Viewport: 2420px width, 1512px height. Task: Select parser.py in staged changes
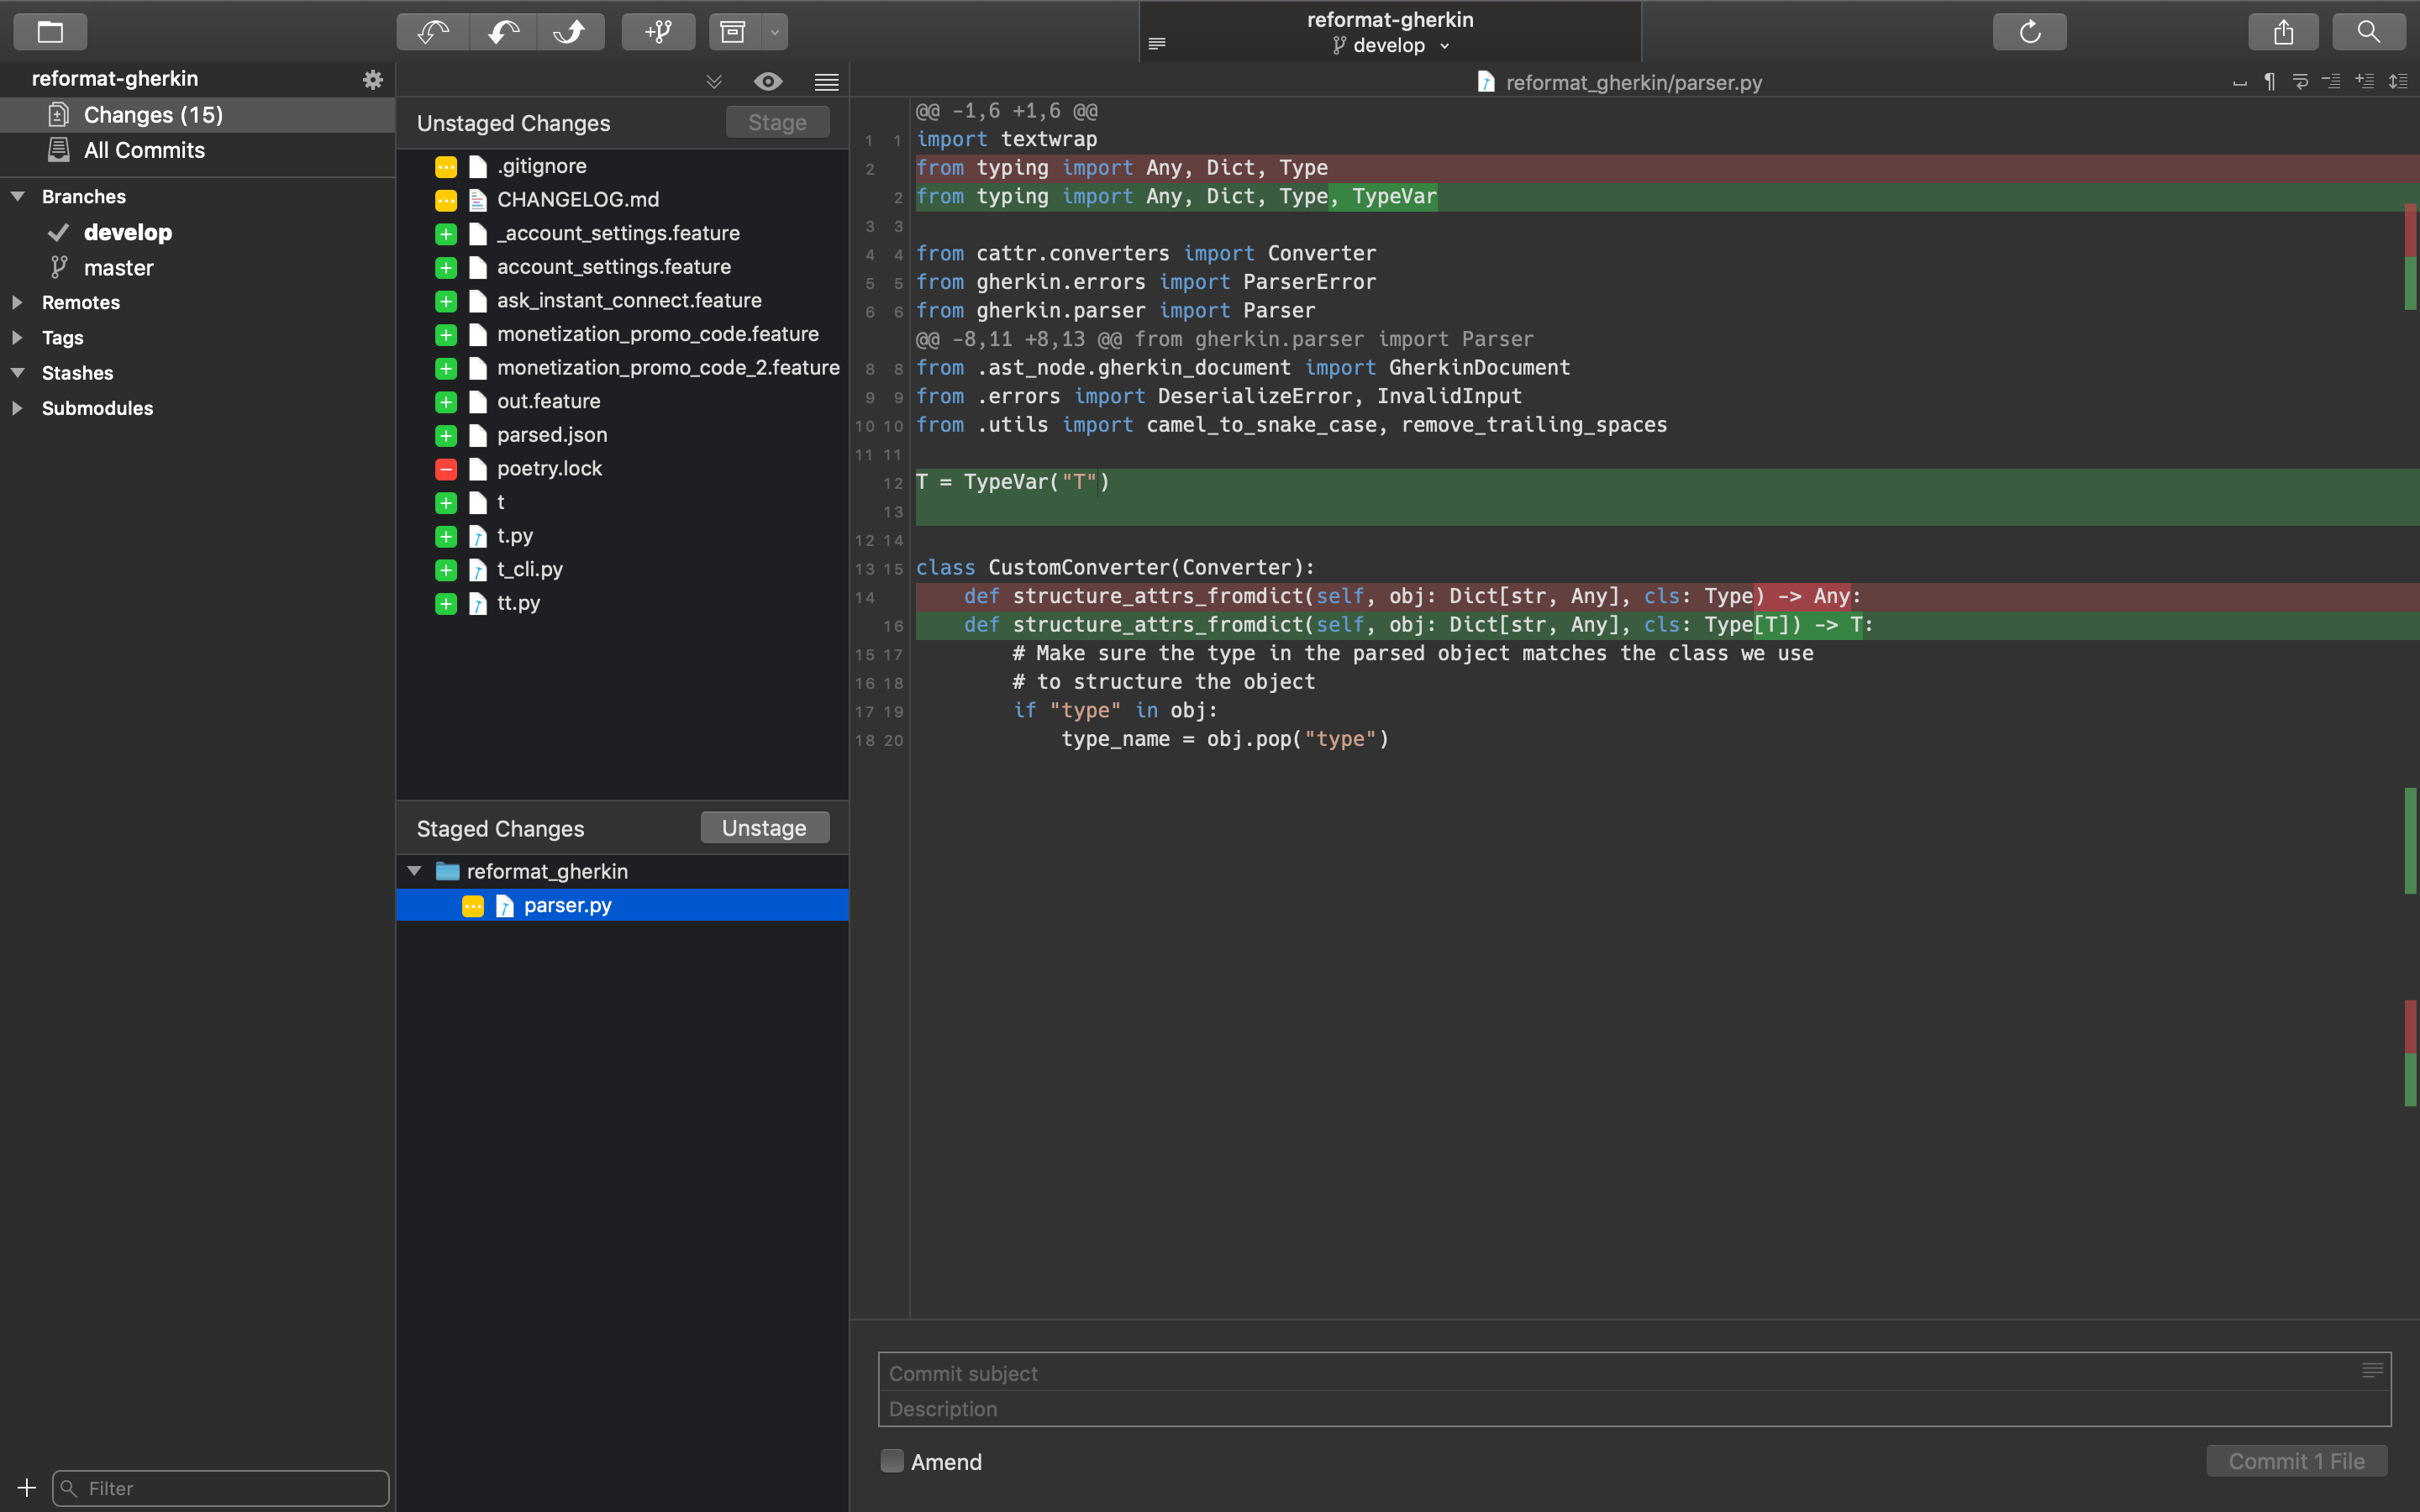point(565,904)
